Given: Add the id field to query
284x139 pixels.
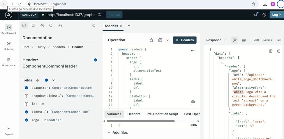Looking at the screenshot, I should (27, 104).
